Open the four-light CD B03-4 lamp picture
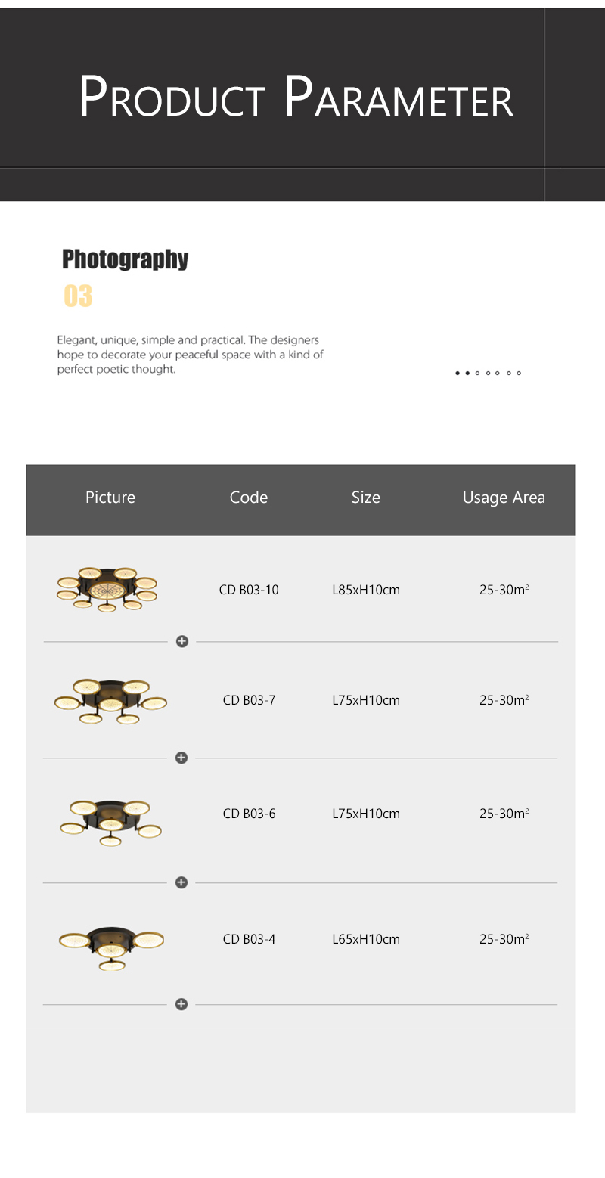Screen dimensions: 605x1178 point(111,945)
